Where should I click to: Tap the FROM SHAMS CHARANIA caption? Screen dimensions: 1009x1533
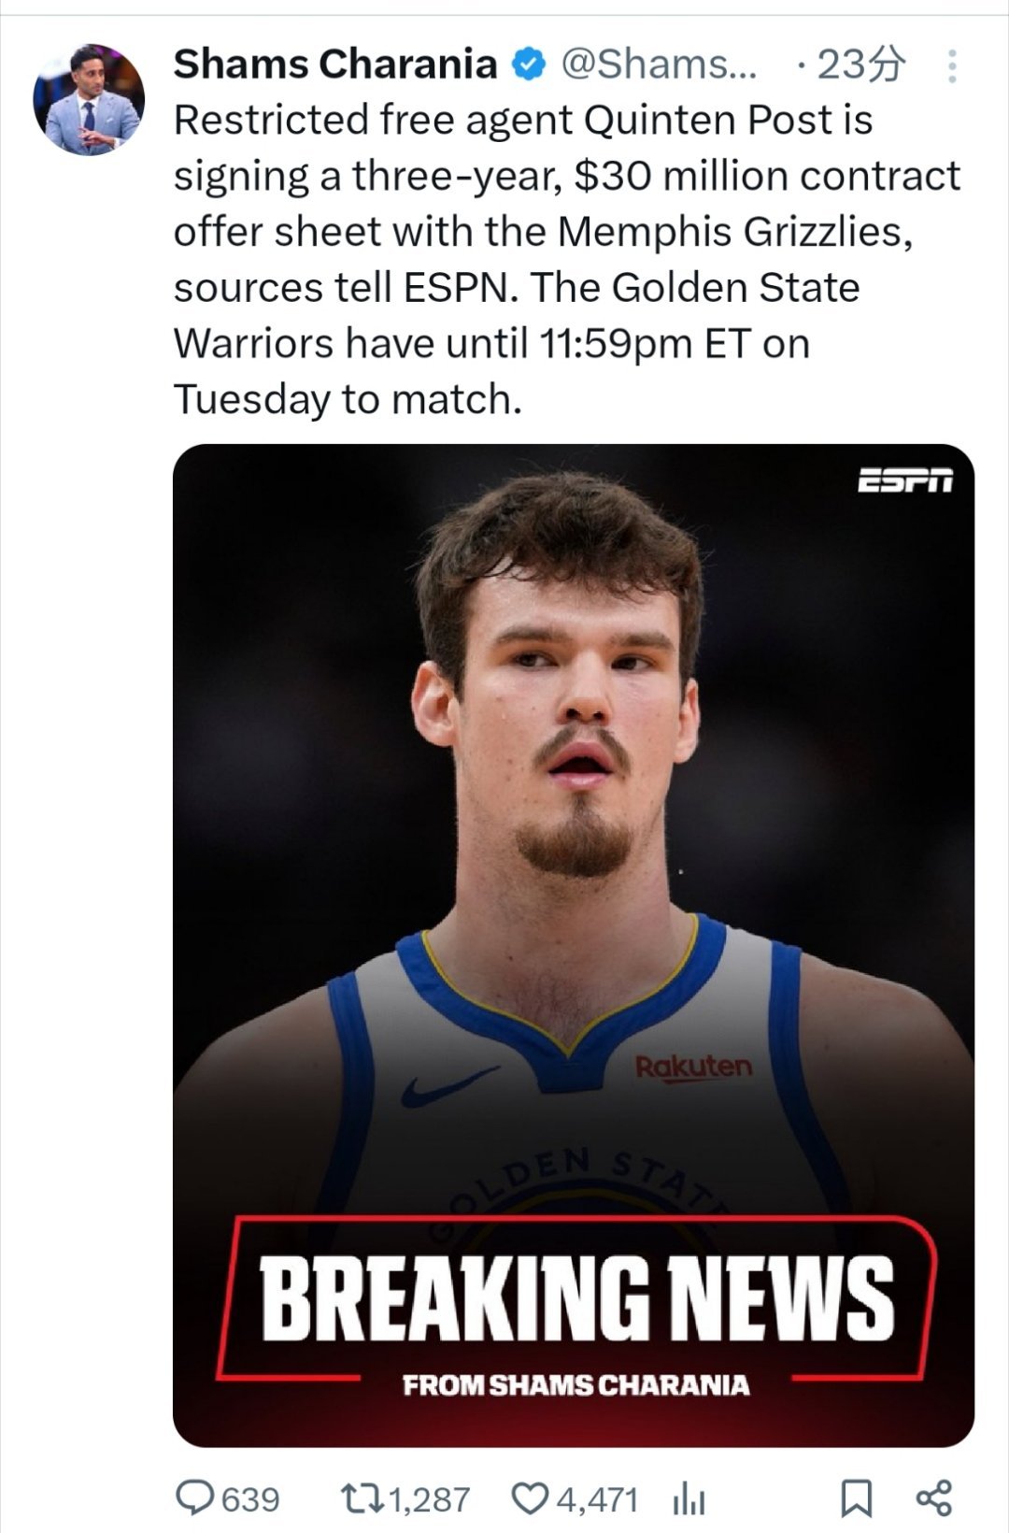coord(576,1384)
